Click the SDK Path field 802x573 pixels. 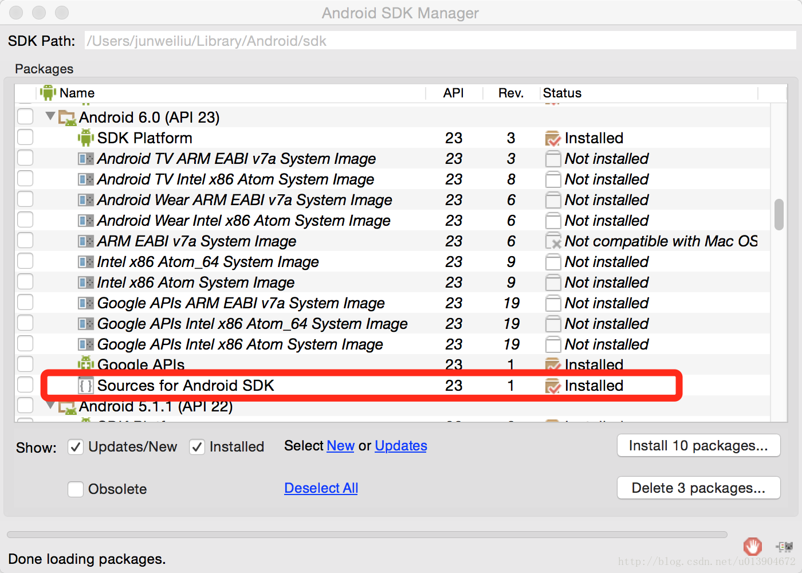pos(440,41)
